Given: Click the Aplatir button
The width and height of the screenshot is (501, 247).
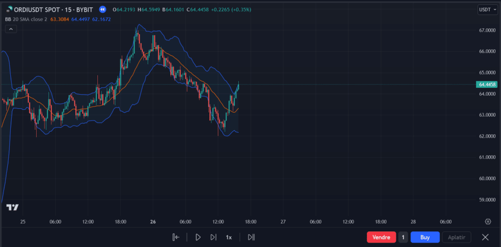Looking at the screenshot, I should pyautogui.click(x=456, y=237).
